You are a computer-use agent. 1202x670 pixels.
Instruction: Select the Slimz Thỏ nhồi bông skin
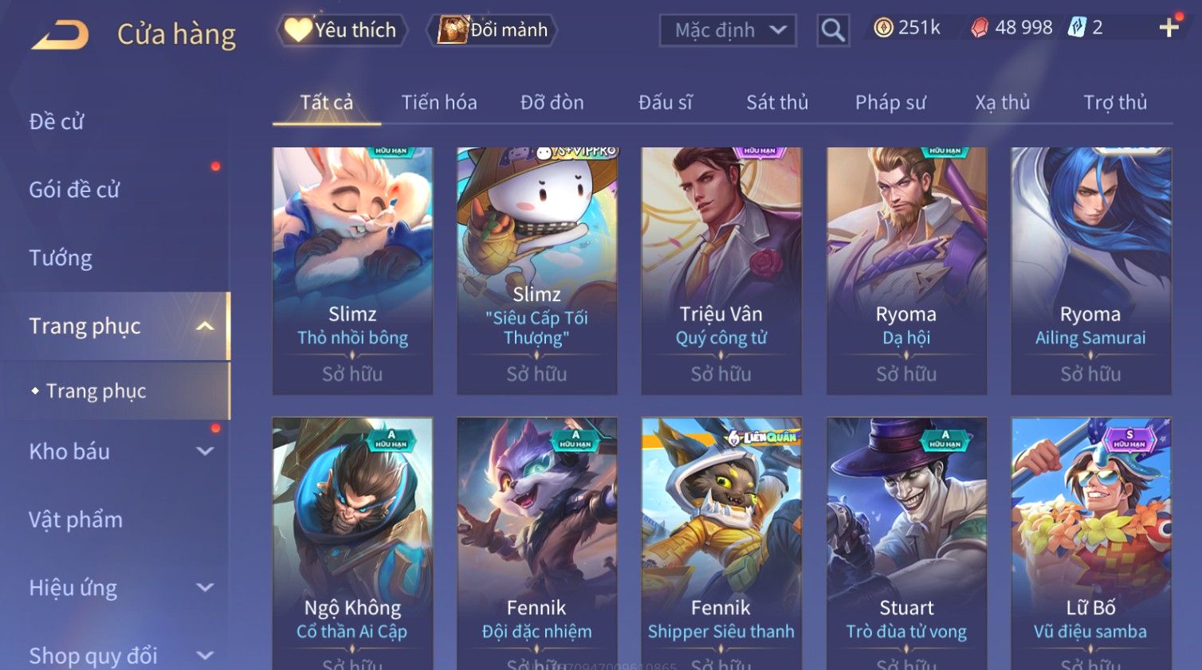(352, 271)
